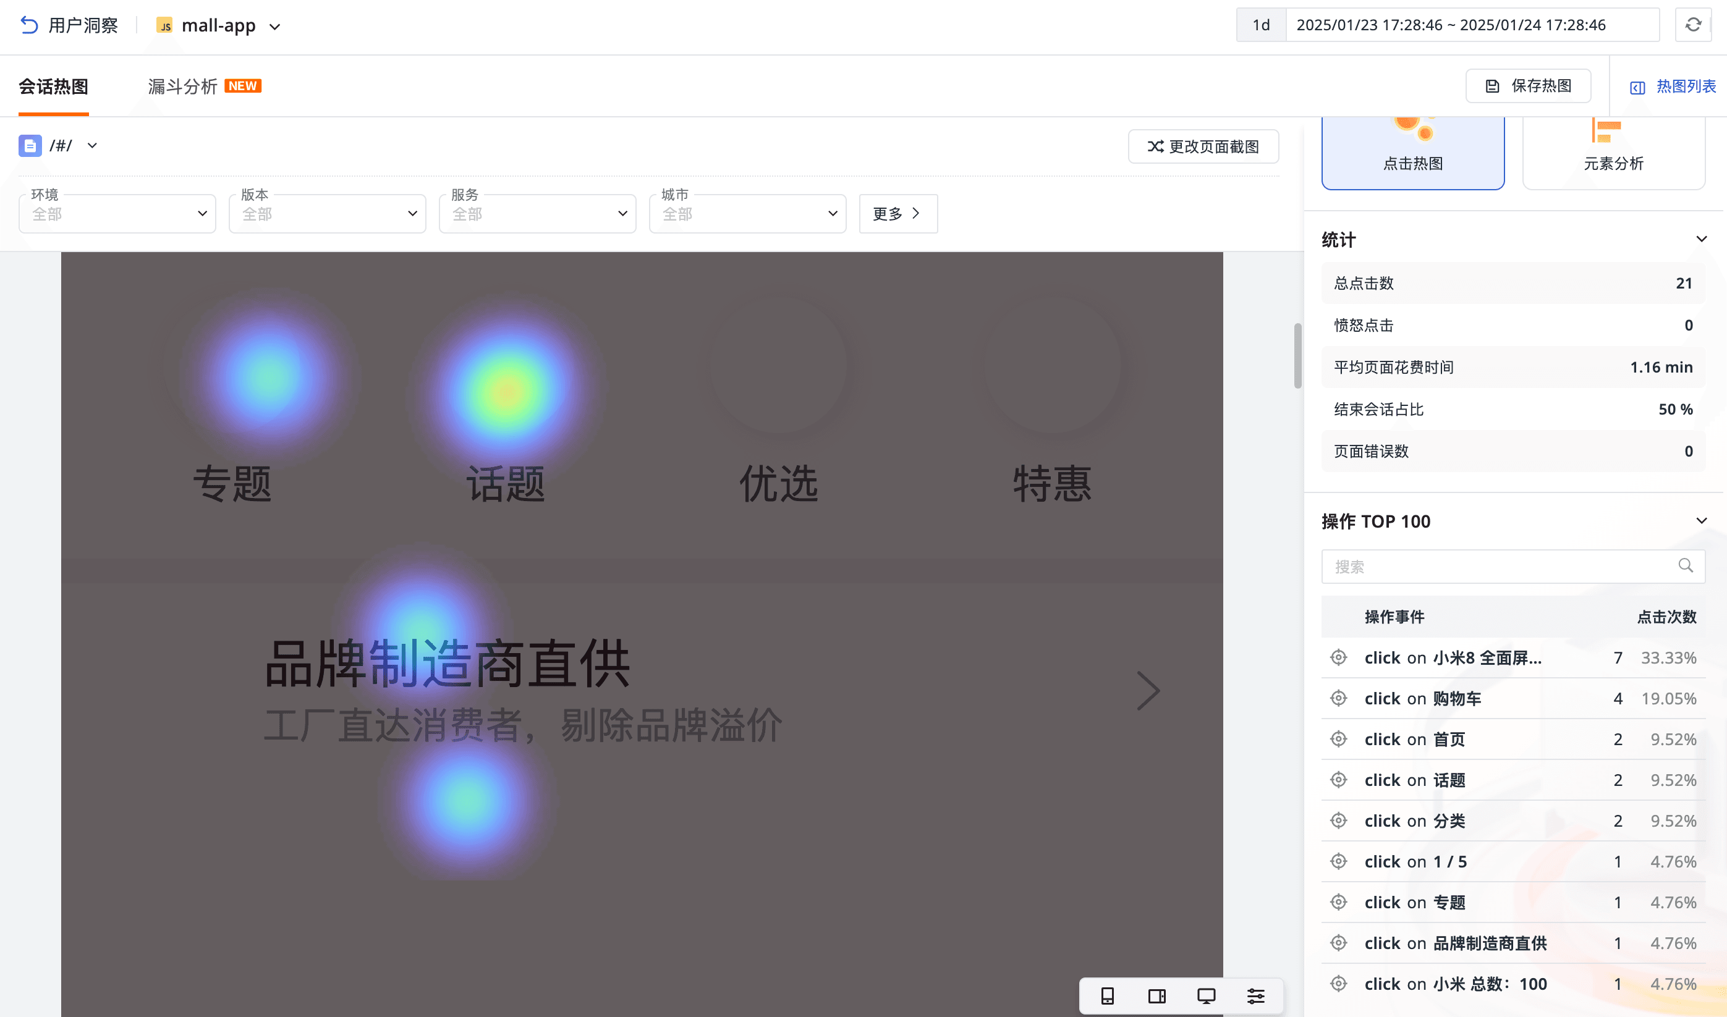This screenshot has width=1727, height=1017.
Task: Click 更改页面截图 button
Action: coord(1203,146)
